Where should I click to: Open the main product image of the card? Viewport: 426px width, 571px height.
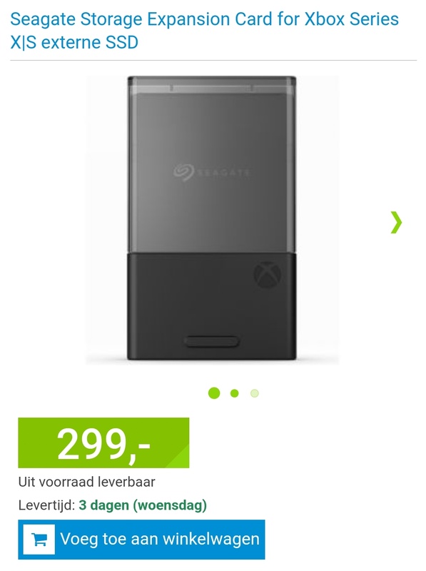point(212,220)
